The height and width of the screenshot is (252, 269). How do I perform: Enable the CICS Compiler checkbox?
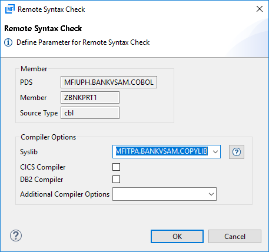(116, 167)
